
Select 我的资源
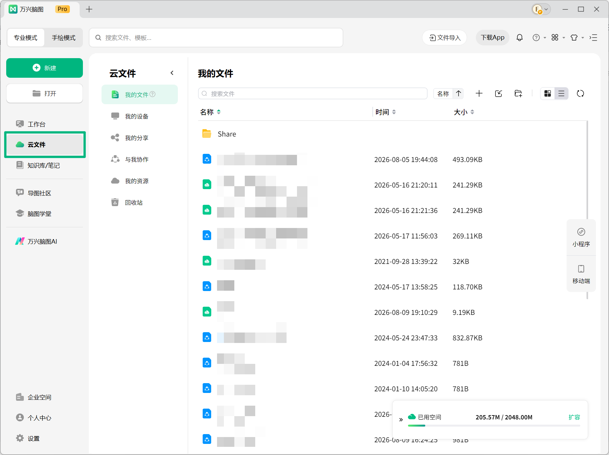140,181
